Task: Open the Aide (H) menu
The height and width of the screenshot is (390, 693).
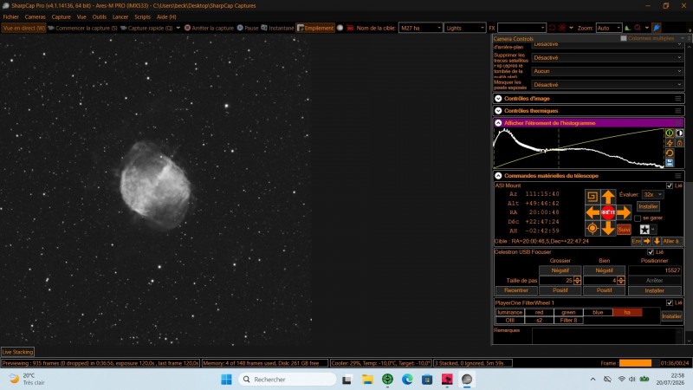Action: [166, 16]
